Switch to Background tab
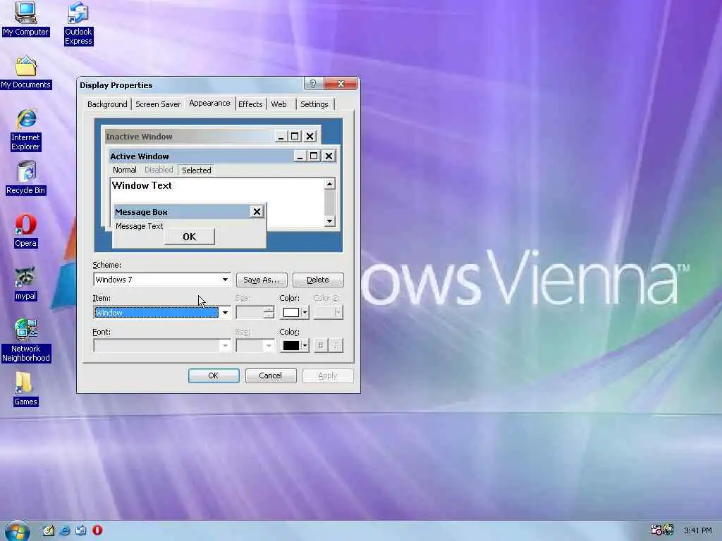The width and height of the screenshot is (722, 541). click(x=107, y=104)
